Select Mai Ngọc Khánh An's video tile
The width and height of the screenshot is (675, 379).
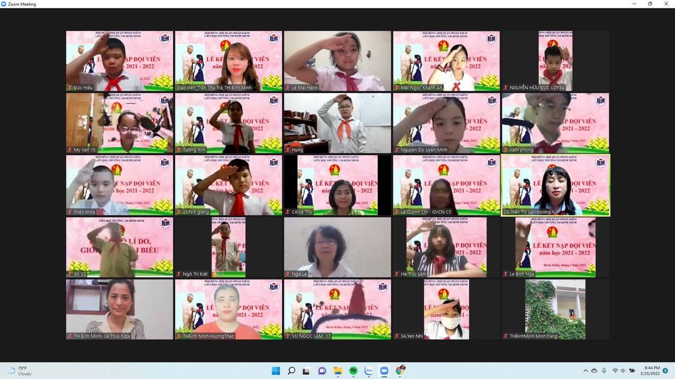tap(446, 61)
